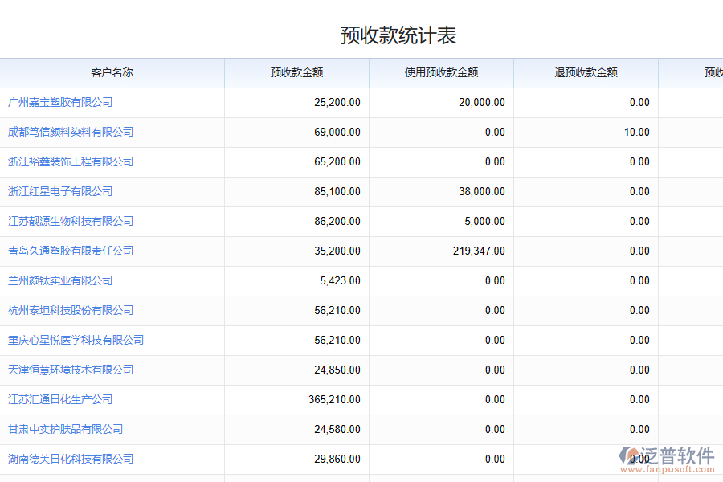
Task: Open 成都笃信颜料染料有限公司 customer record
Action: click(x=68, y=132)
